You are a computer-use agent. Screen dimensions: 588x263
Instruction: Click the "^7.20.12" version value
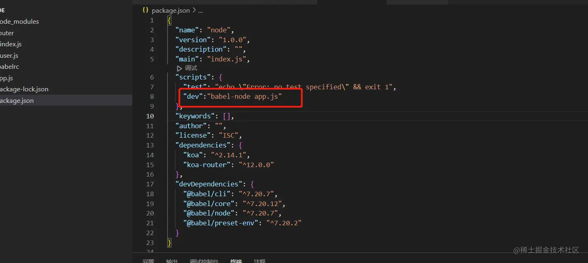(x=262, y=204)
